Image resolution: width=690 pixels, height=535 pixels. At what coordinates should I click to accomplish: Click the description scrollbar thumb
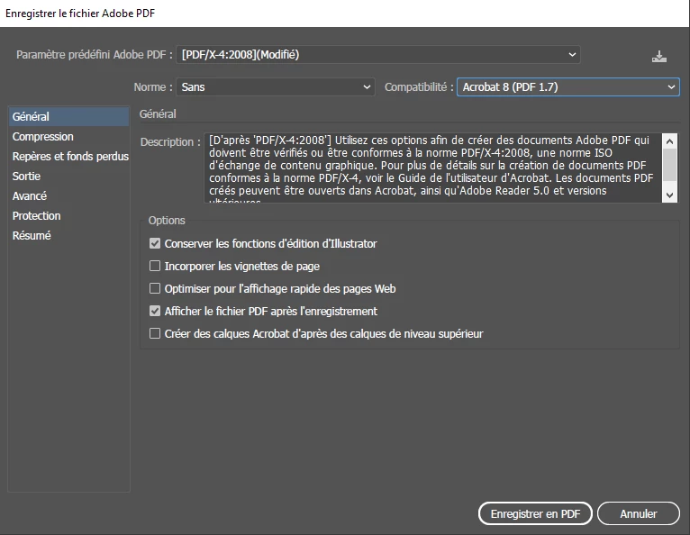pos(670,165)
